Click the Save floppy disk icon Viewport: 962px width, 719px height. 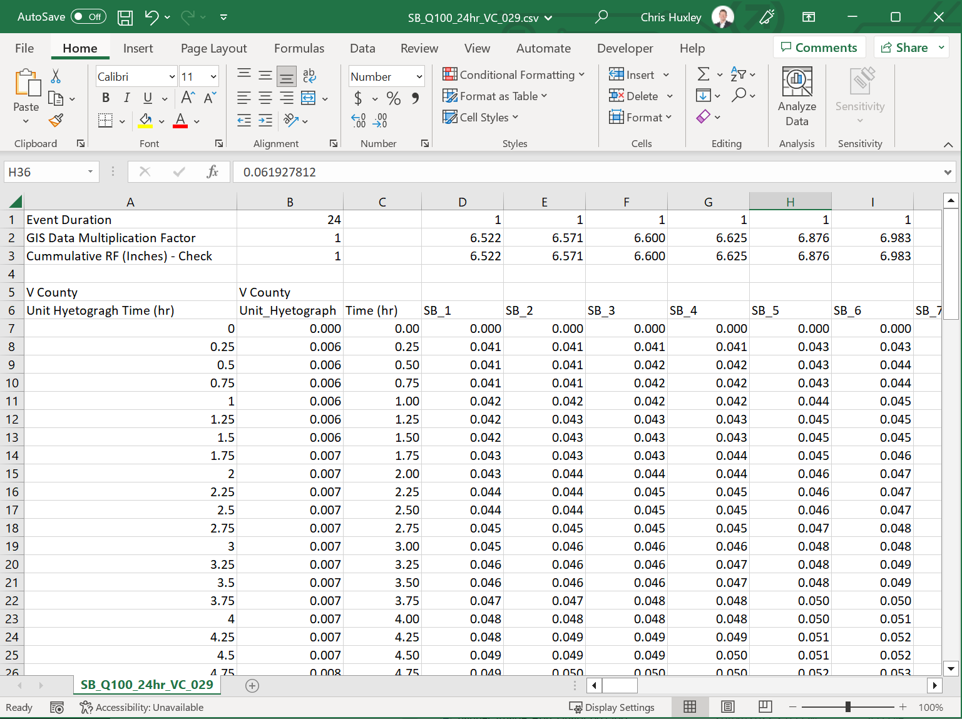(x=125, y=18)
